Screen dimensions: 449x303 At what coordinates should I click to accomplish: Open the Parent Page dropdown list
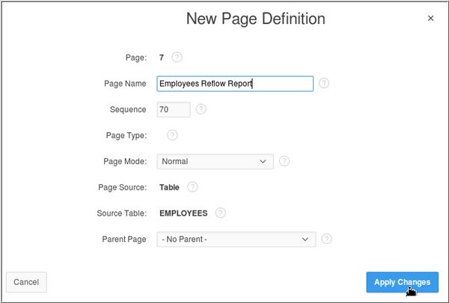point(236,239)
